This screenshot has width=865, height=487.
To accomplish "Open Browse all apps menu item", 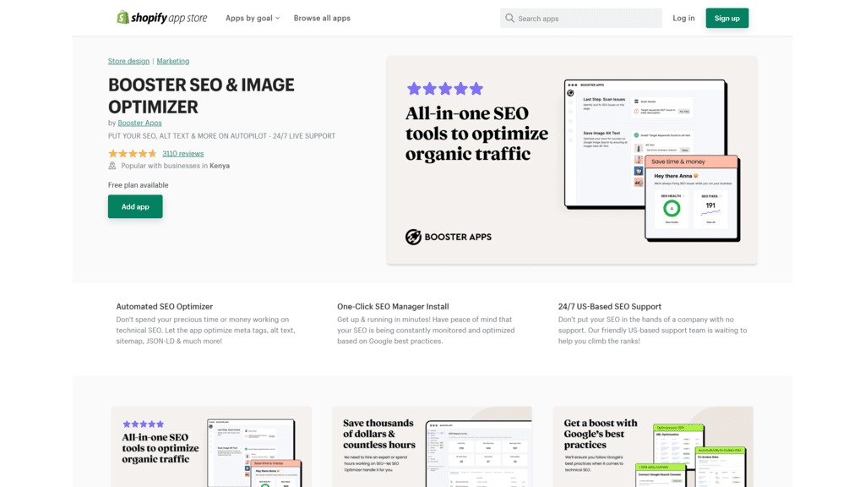I will [x=322, y=19].
